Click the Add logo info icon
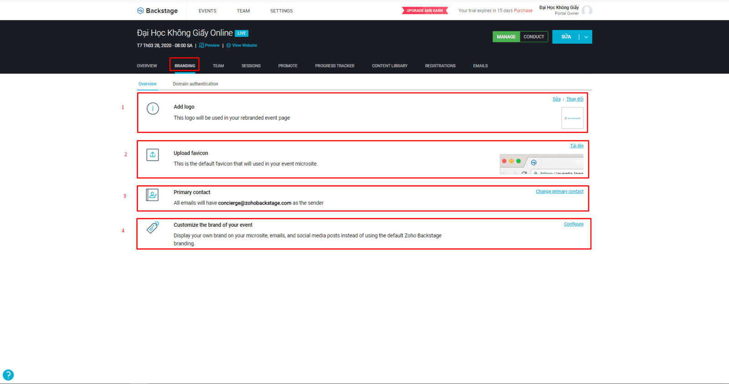This screenshot has width=729, height=384. 153,108
